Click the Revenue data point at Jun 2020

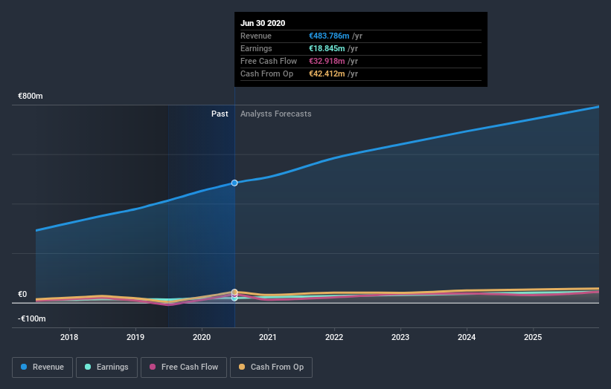[234, 183]
